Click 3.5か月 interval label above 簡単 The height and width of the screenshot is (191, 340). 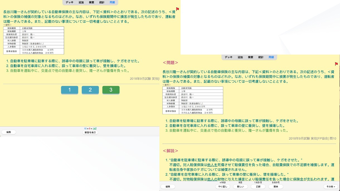(x=276, y=182)
